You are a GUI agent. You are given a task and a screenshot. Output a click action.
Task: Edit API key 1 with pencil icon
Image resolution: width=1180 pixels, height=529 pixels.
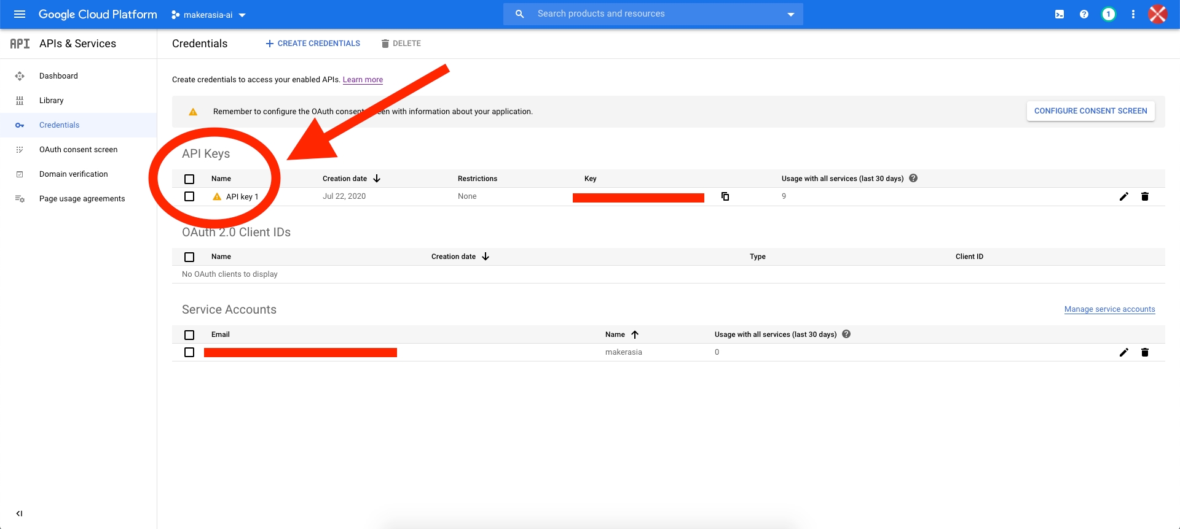[x=1123, y=196]
